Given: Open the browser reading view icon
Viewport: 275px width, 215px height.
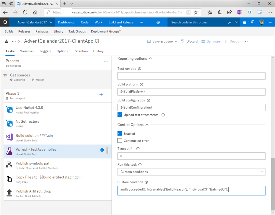Looking at the screenshot, I should coord(189,12).
